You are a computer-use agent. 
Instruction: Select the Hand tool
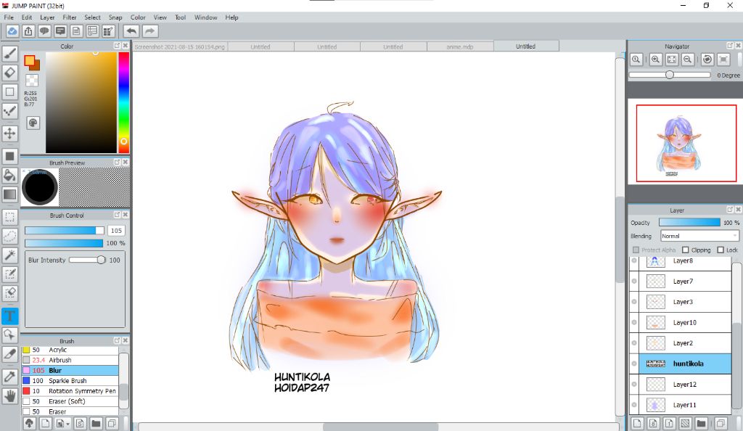point(10,395)
